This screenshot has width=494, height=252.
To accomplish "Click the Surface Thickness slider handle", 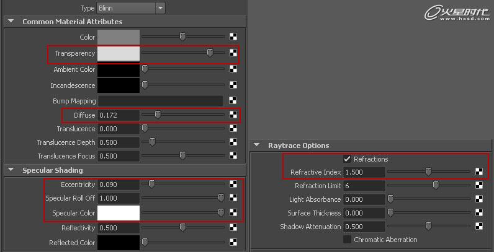I will tap(390, 213).
